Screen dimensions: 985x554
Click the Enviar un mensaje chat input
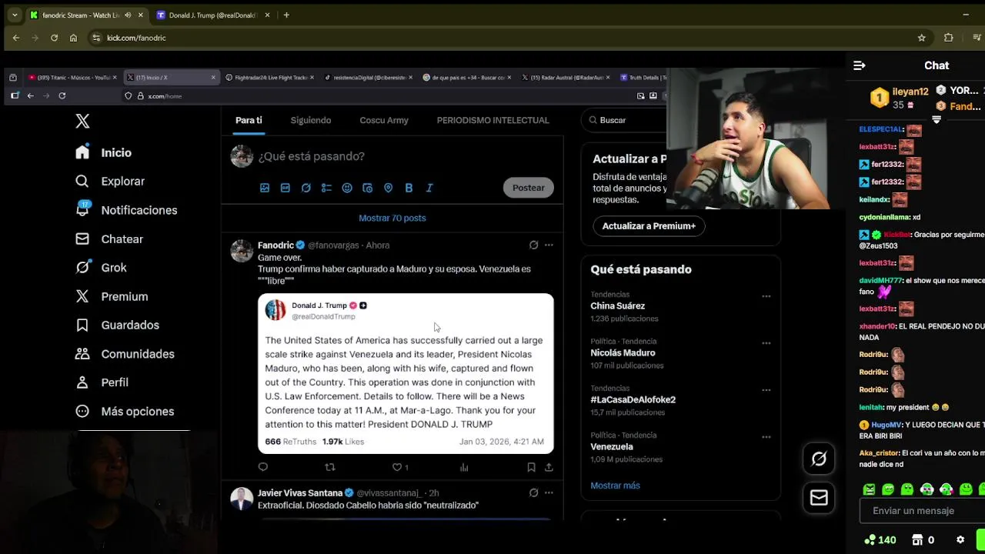pos(921,511)
